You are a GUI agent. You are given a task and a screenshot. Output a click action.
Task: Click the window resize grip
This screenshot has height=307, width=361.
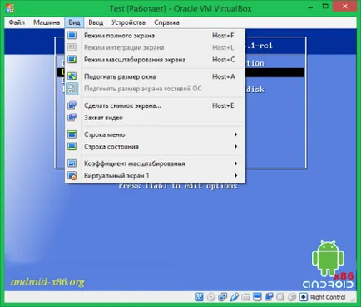point(353,299)
